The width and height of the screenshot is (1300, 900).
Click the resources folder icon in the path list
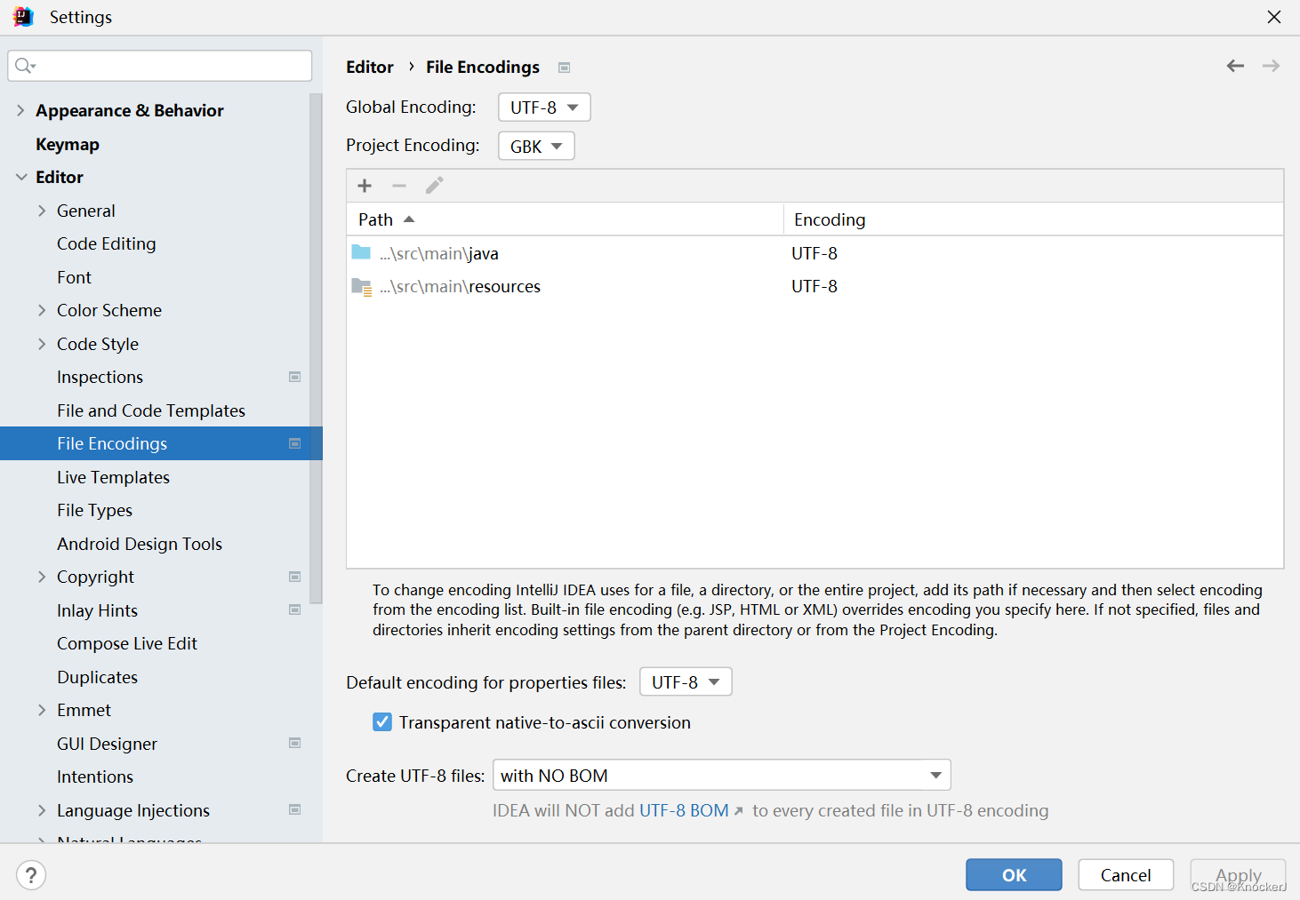click(x=361, y=286)
